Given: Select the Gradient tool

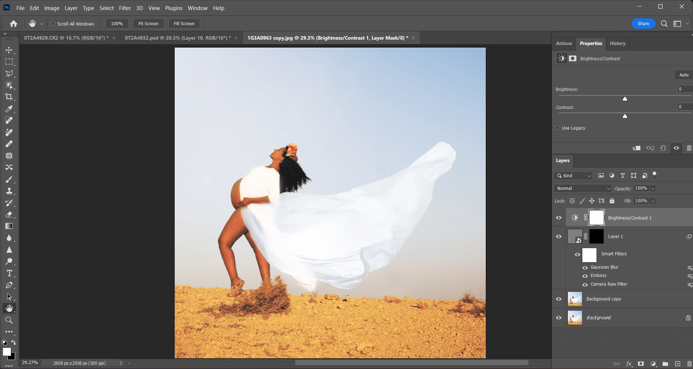Looking at the screenshot, I should point(9,226).
